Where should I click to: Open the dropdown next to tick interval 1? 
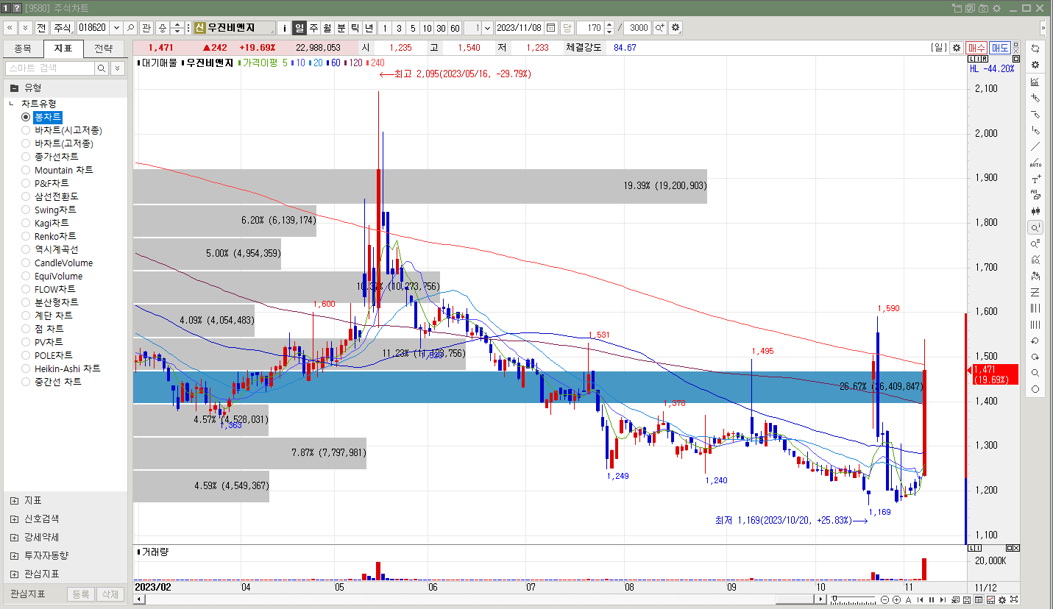[x=488, y=28]
